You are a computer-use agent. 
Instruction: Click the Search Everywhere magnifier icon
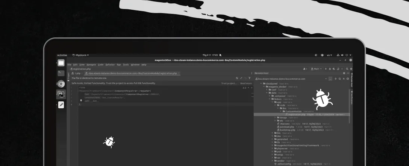click(347, 69)
